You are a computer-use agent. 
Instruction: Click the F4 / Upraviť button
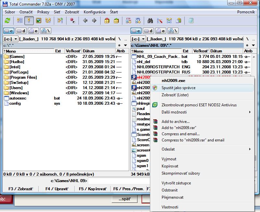(57, 189)
